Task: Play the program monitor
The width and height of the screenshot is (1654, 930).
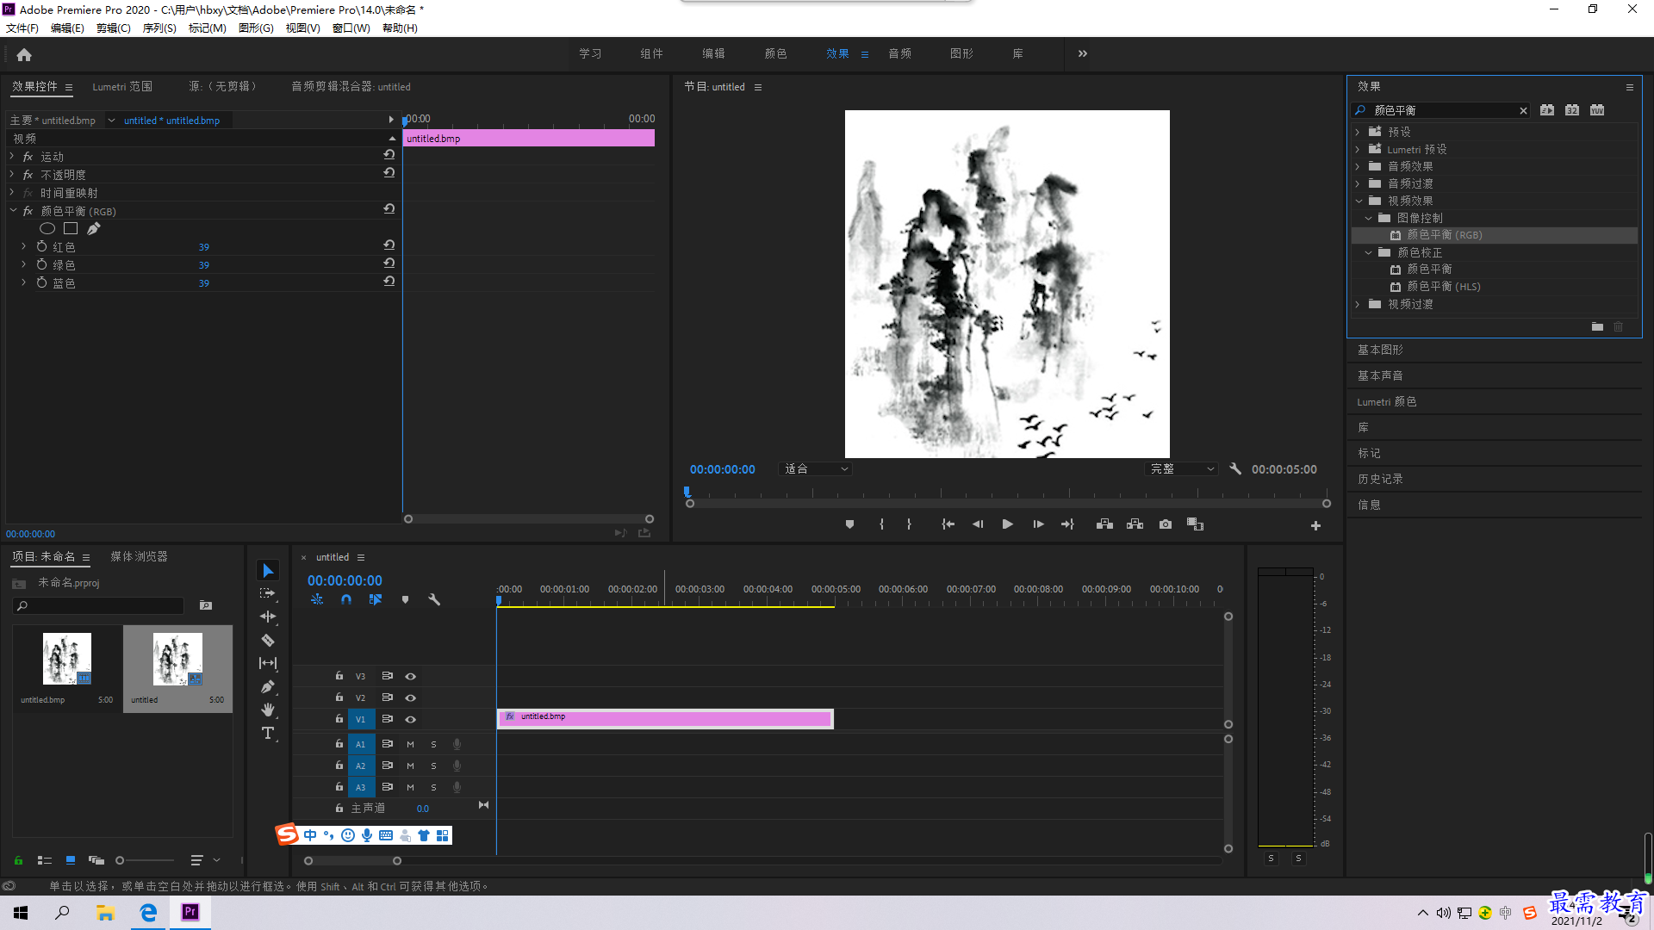Action: click(x=1008, y=524)
